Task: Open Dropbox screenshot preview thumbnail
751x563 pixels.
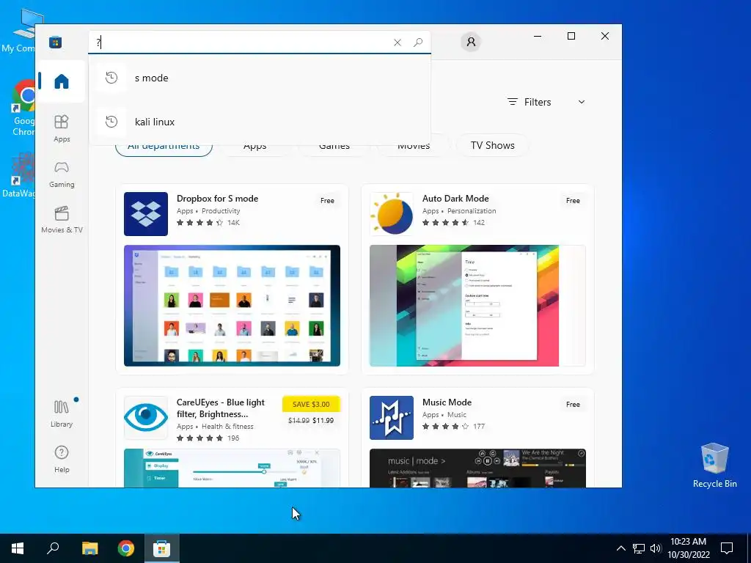Action: pyautogui.click(x=232, y=306)
